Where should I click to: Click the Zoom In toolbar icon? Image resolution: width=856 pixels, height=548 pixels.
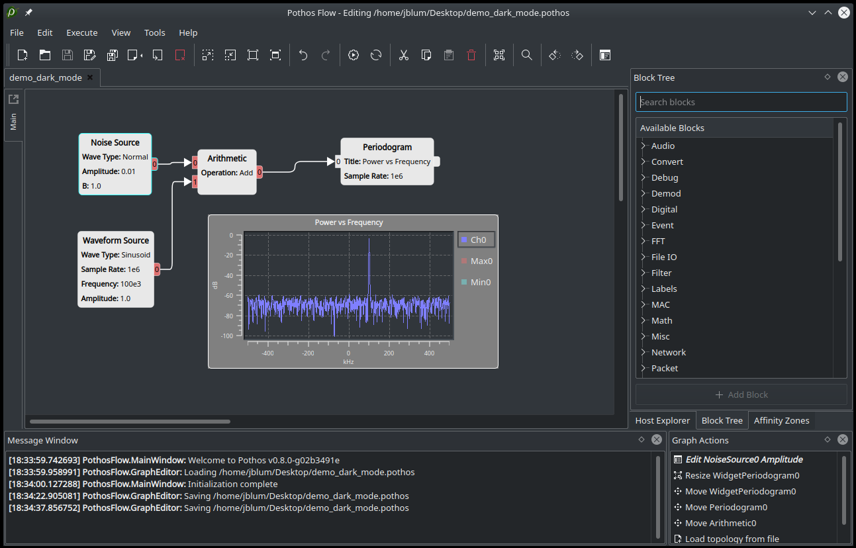tap(208, 55)
